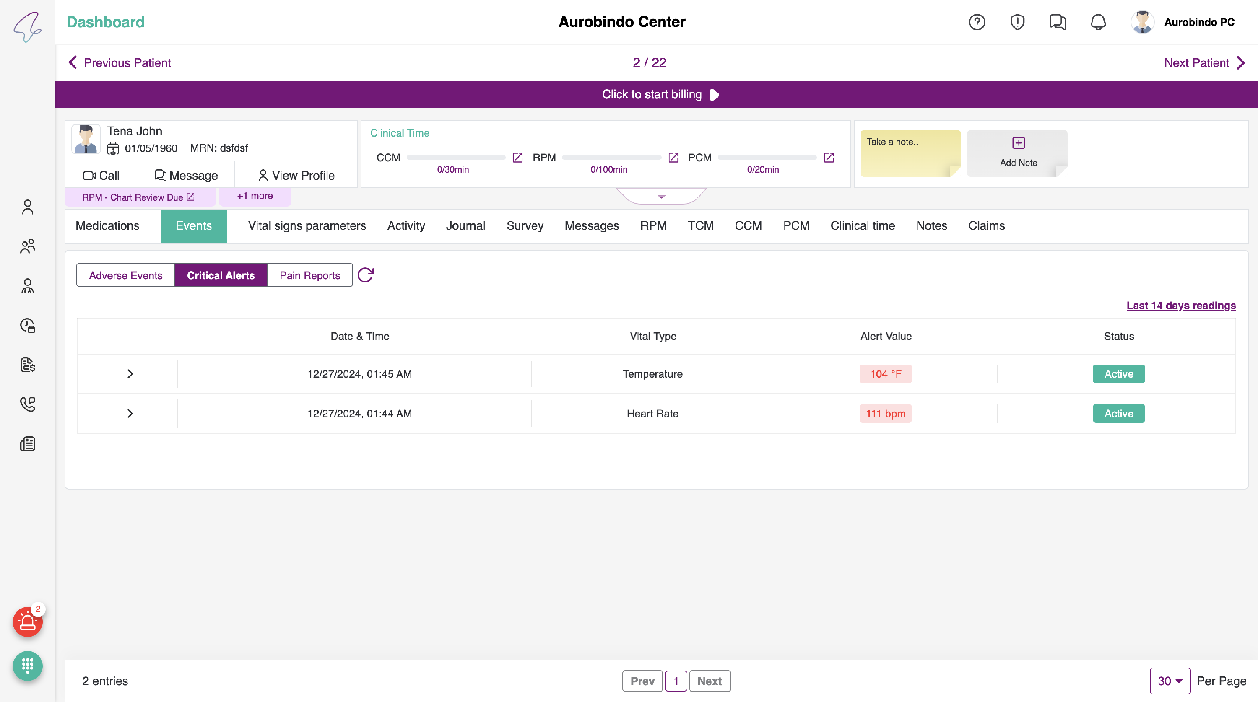Switch to Vital signs parameters tab
Viewport: 1258px width, 702px height.
[x=307, y=225]
